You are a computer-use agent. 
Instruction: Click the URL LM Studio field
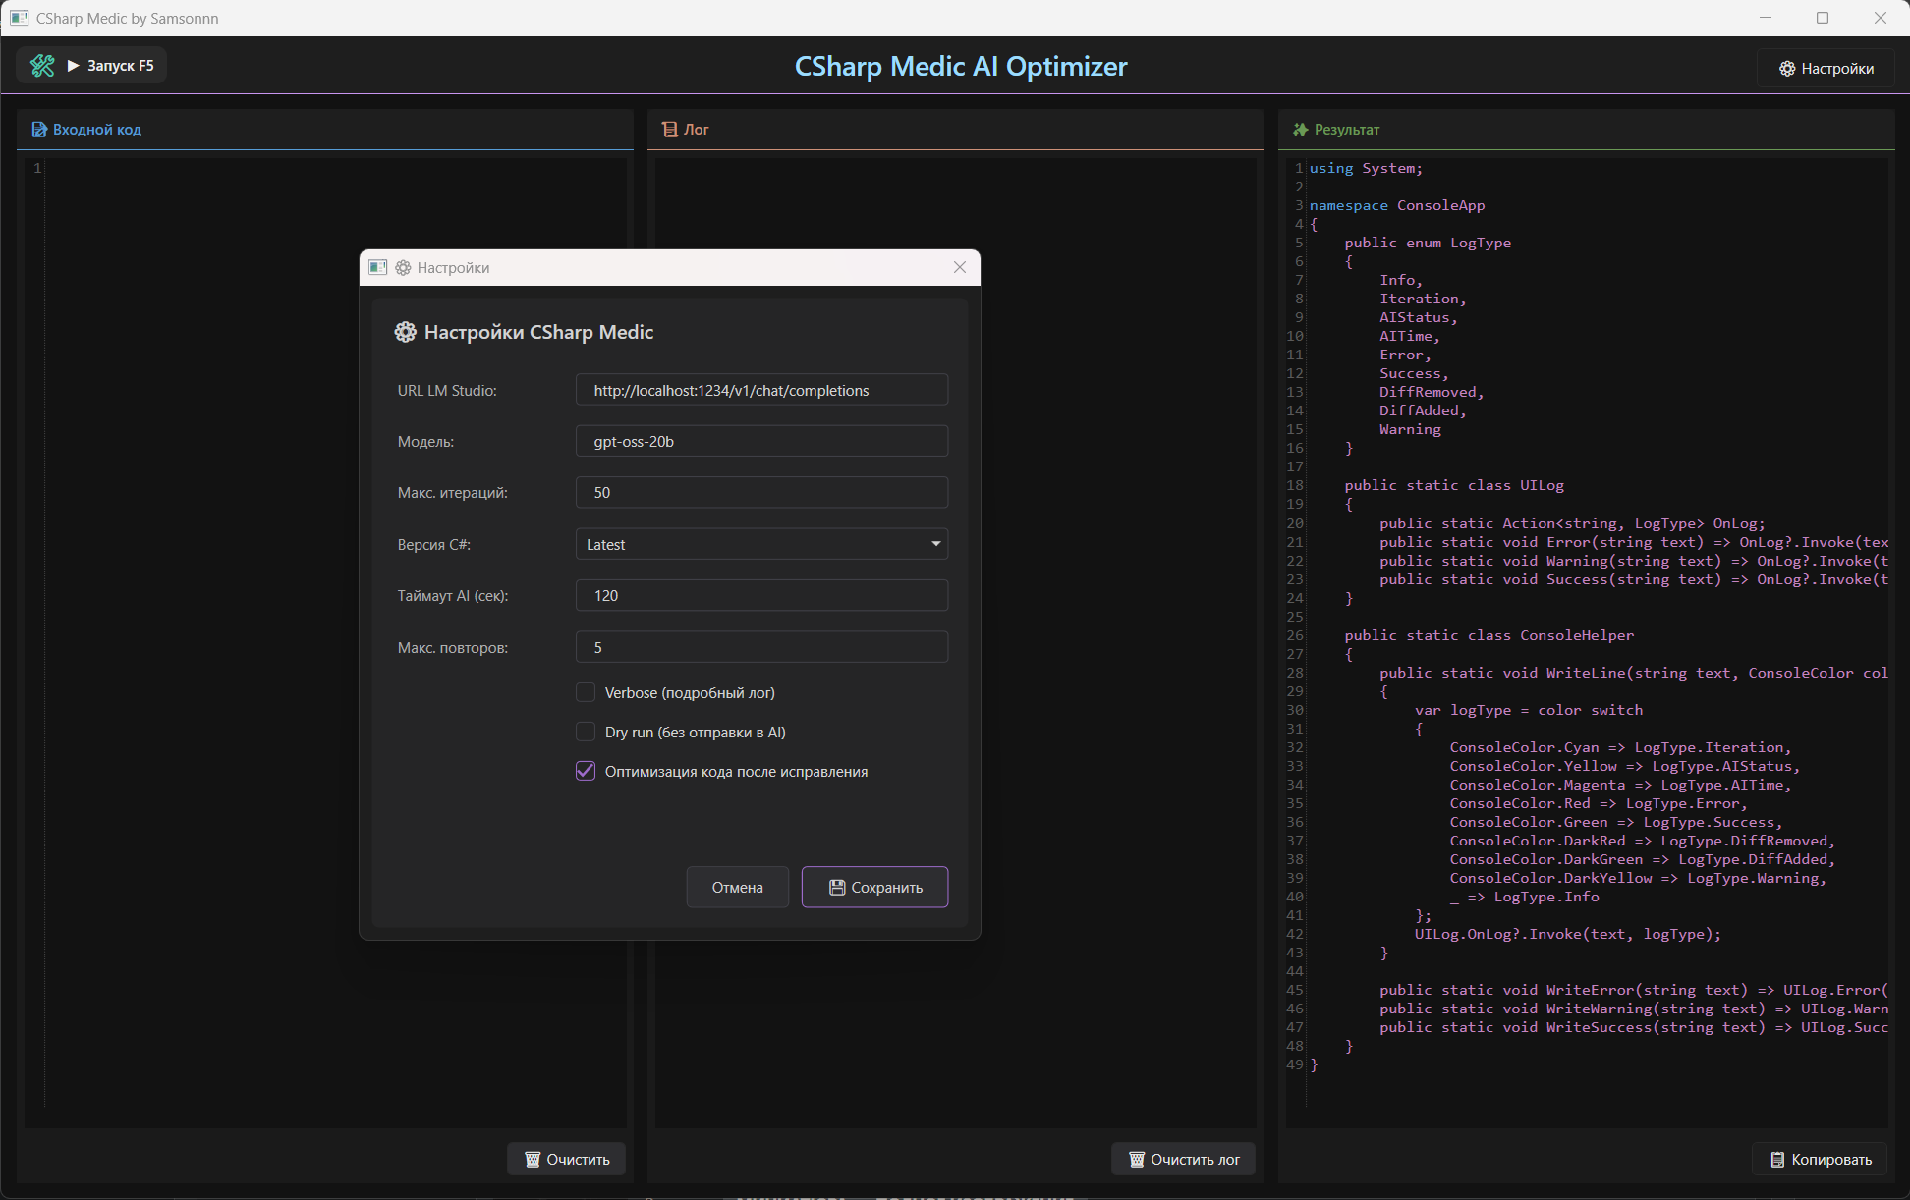point(760,391)
